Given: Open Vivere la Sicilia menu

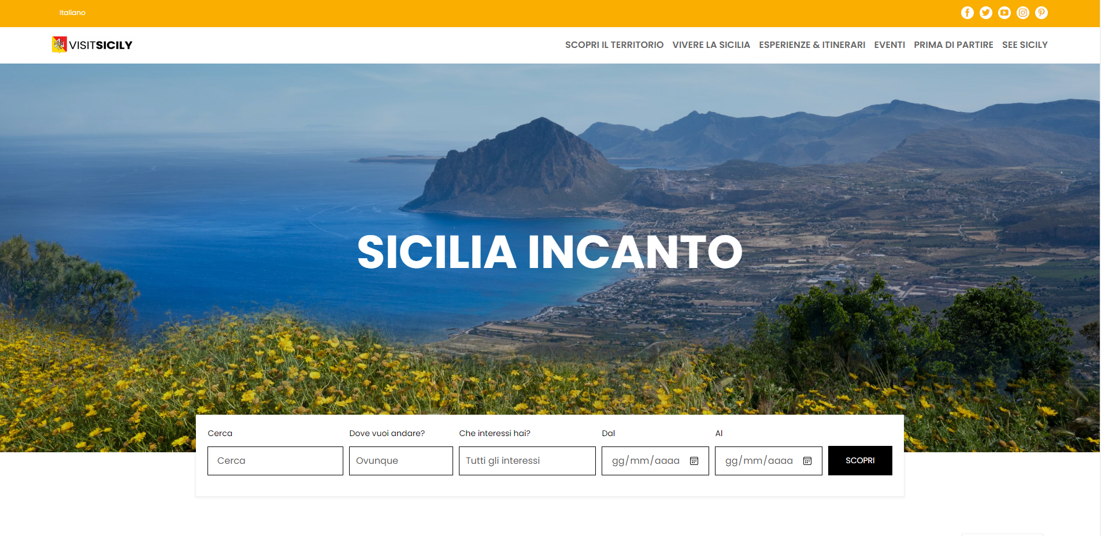Looking at the screenshot, I should 711,45.
